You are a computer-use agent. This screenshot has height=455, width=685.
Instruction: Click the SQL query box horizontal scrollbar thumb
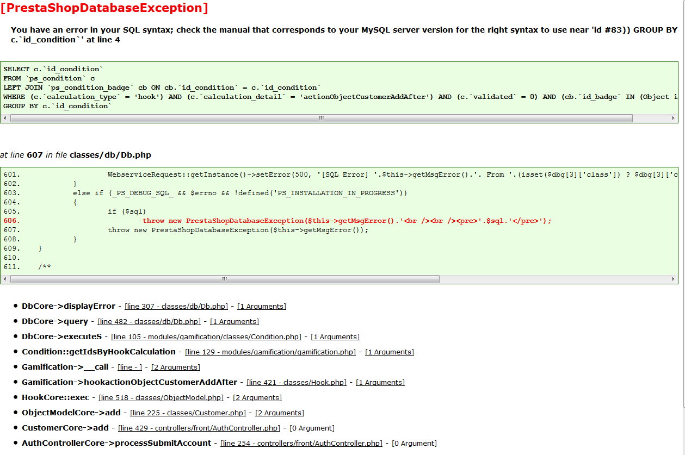[321, 118]
